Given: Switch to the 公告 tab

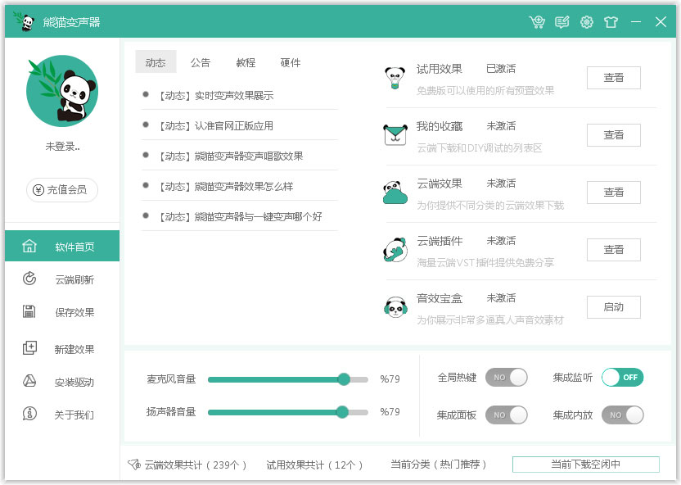Looking at the screenshot, I should click(200, 61).
